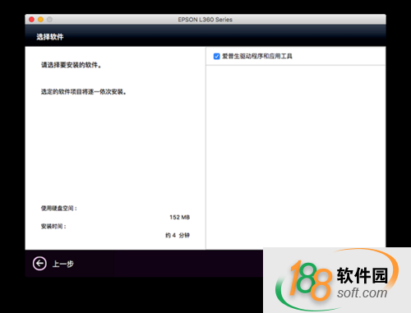
Task: Click the 约 4 分钟 install time value
Action: (178, 235)
